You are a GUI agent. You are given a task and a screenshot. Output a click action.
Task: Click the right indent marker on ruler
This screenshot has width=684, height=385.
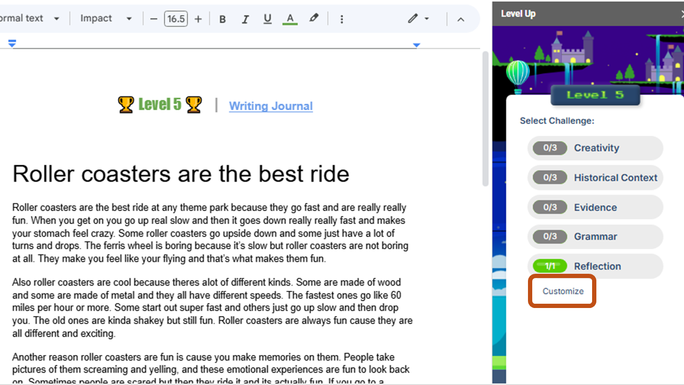point(416,45)
